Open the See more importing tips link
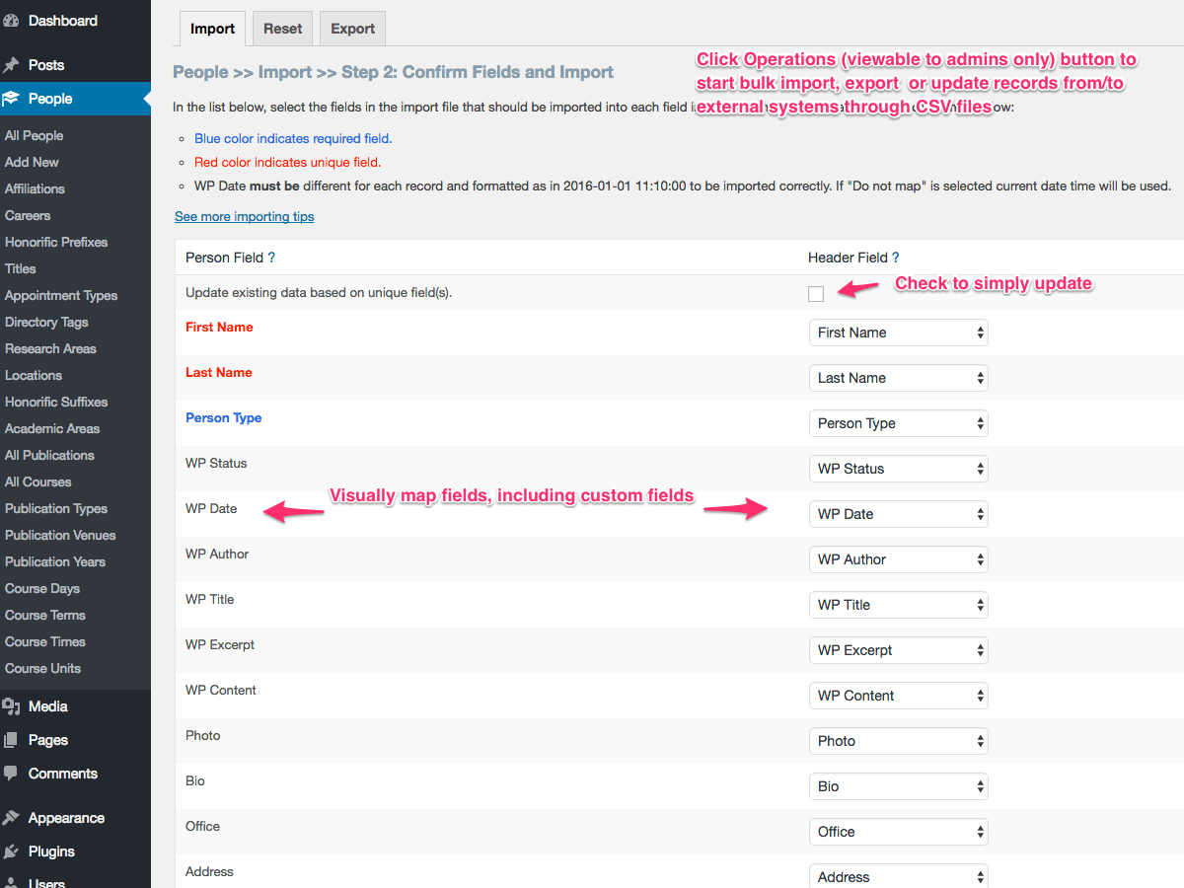The image size is (1184, 888). pyautogui.click(x=244, y=216)
